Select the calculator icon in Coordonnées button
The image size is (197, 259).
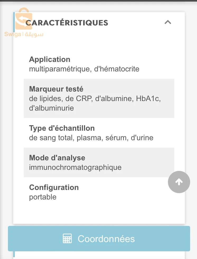67,238
